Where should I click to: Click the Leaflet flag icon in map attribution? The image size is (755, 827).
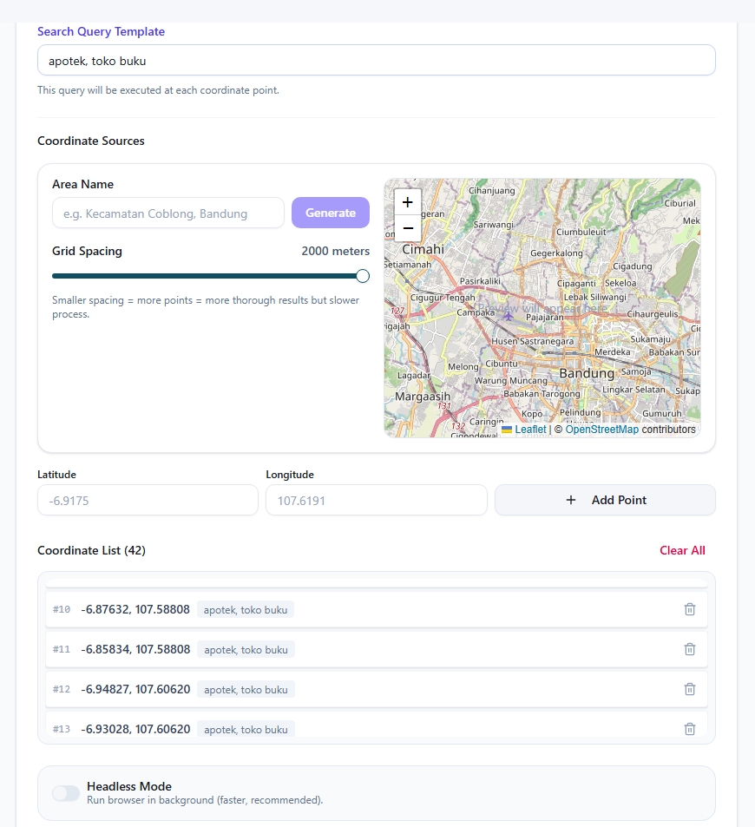click(506, 430)
